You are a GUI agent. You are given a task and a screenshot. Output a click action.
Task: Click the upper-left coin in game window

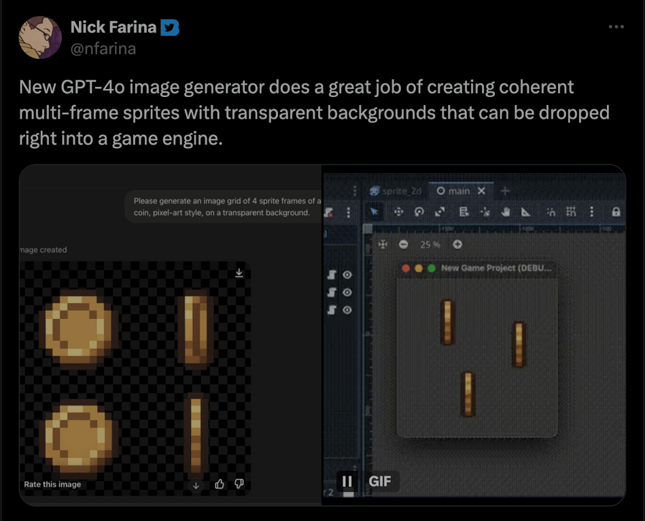point(447,322)
